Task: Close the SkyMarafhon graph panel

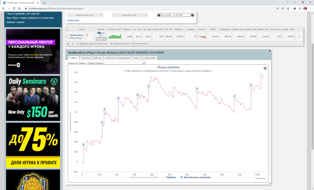Action: pos(270,51)
